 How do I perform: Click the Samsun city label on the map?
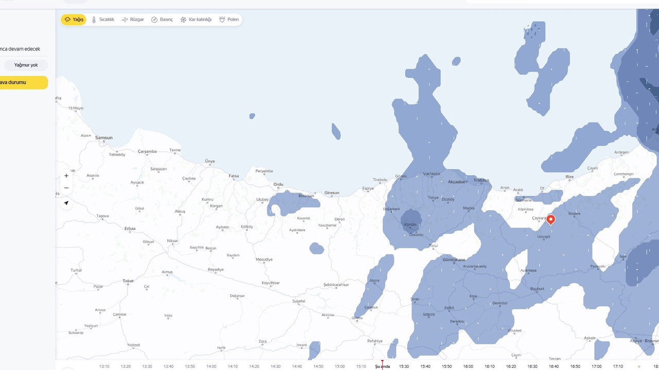click(x=103, y=138)
